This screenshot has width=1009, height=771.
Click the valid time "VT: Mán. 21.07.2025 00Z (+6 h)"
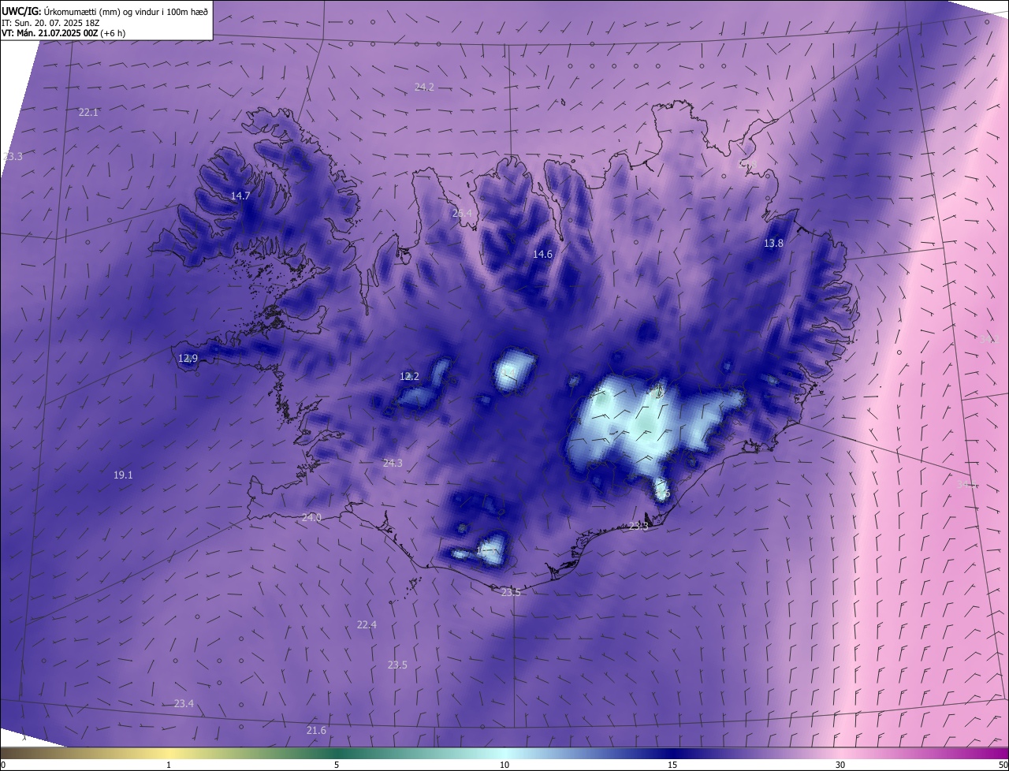63,33
